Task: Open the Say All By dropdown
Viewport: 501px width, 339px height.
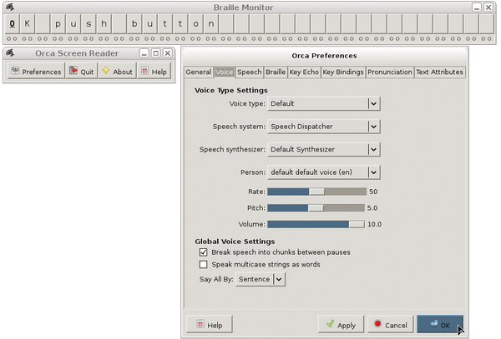Action: [x=260, y=279]
